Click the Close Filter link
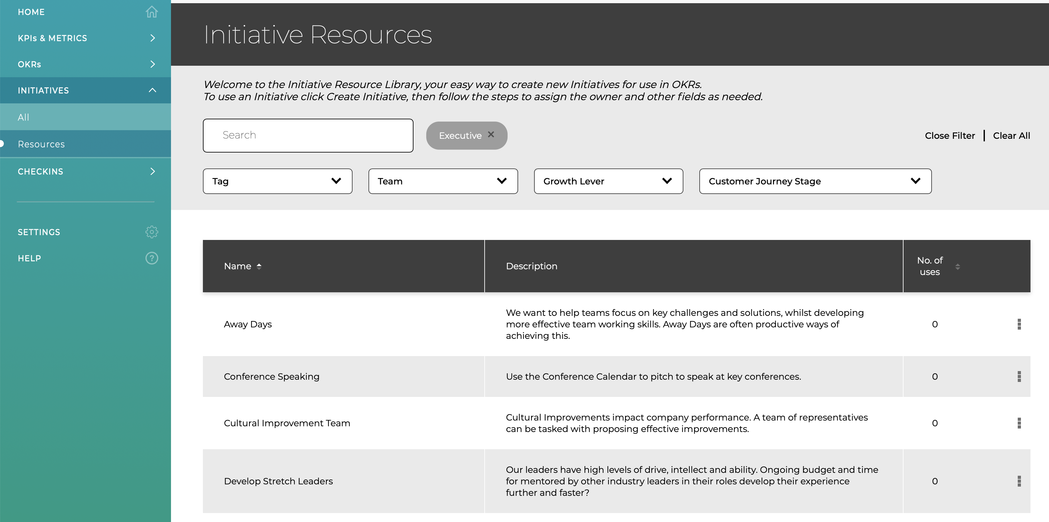Screen dimensions: 1049x522 point(950,136)
